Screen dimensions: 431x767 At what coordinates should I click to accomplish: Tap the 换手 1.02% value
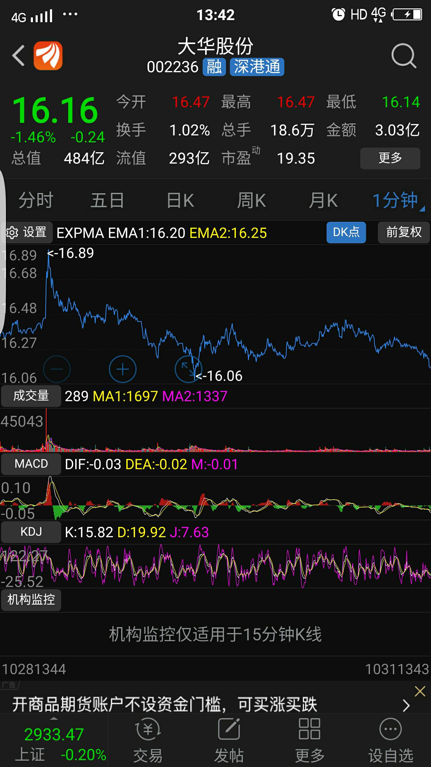click(x=190, y=130)
